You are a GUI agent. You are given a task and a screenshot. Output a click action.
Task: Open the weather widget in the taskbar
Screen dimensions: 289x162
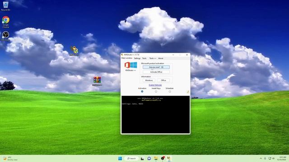click(x=10, y=158)
